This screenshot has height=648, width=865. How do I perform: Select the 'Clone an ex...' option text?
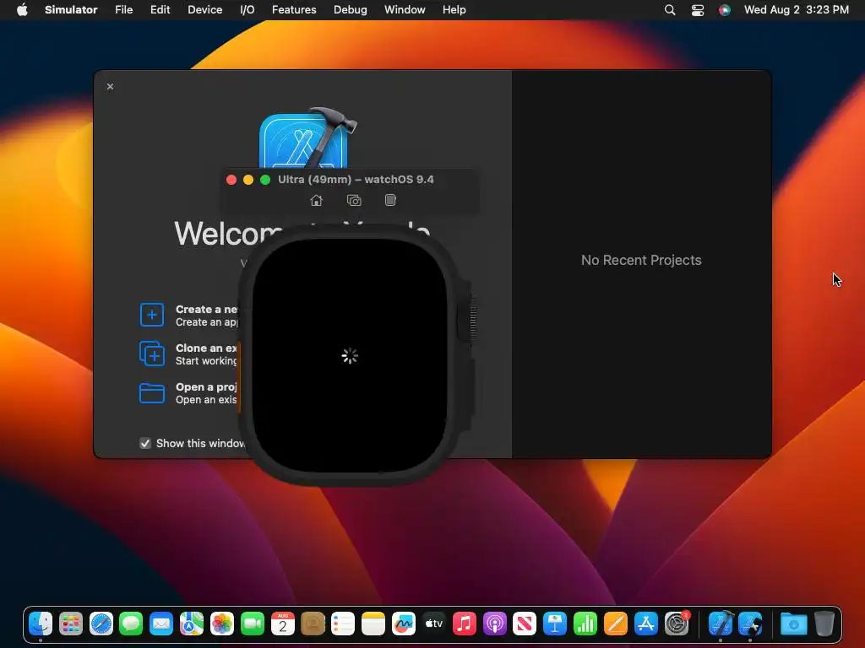pos(206,348)
